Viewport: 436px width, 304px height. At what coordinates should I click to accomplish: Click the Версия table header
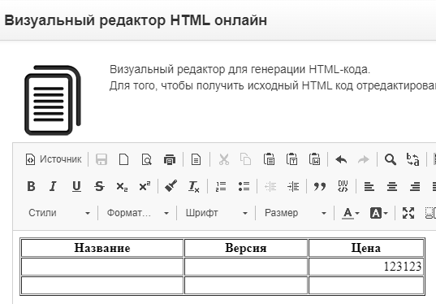pos(246,248)
